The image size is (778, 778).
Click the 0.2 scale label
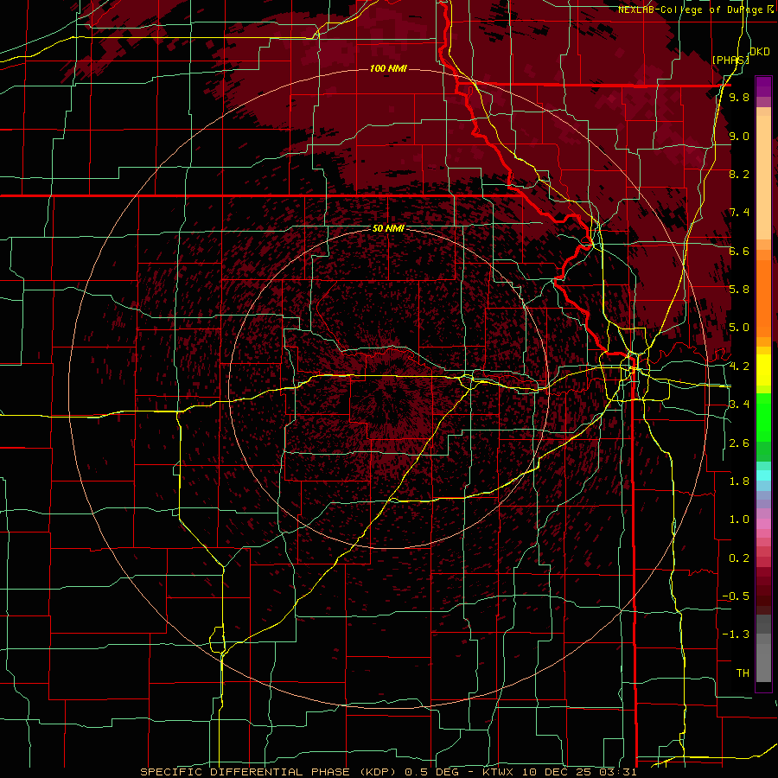point(739,558)
